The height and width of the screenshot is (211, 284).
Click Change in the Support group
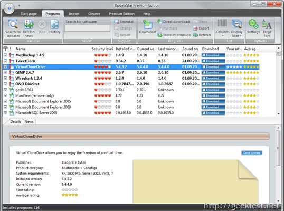tap(124, 28)
